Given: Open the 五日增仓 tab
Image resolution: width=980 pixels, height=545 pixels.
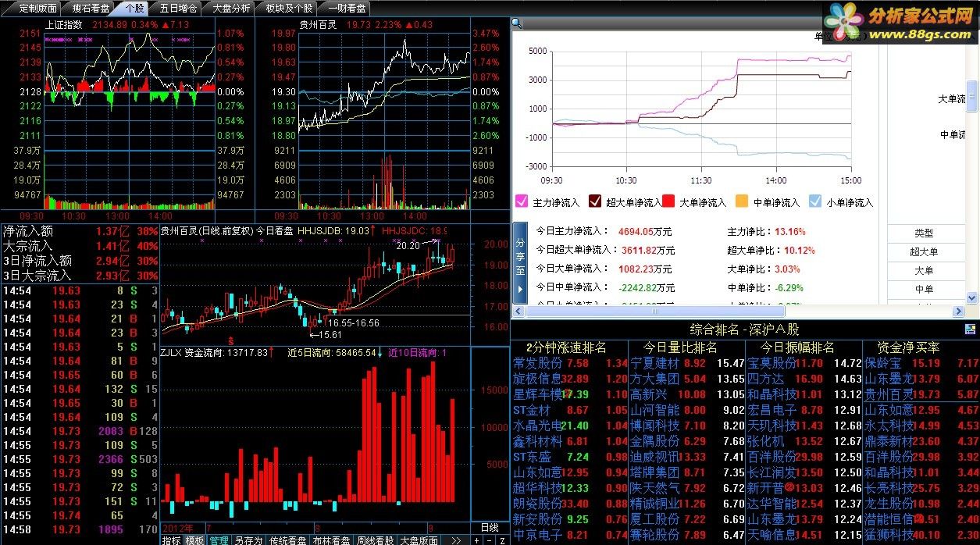Looking at the screenshot, I should point(178,9).
